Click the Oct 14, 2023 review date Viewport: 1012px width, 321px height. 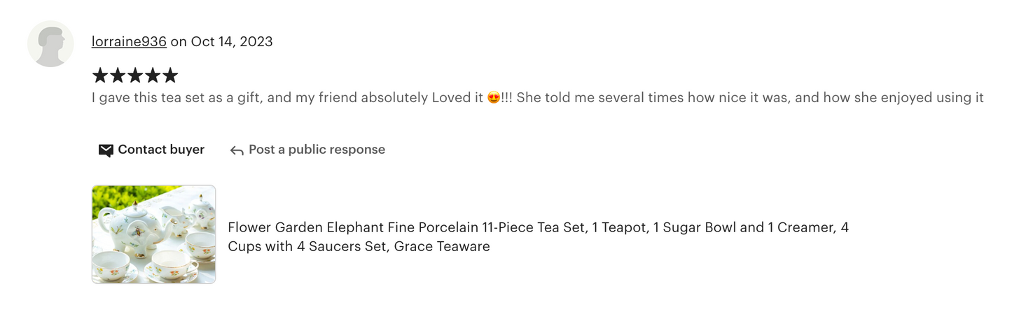(x=231, y=41)
